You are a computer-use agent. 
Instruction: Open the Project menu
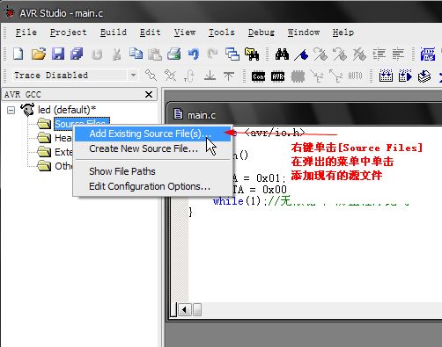point(68,33)
